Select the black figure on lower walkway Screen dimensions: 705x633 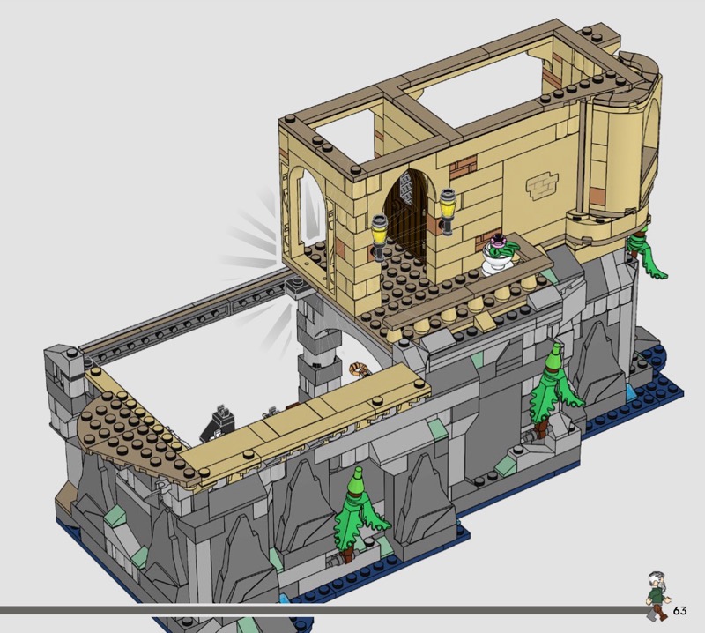(214, 422)
